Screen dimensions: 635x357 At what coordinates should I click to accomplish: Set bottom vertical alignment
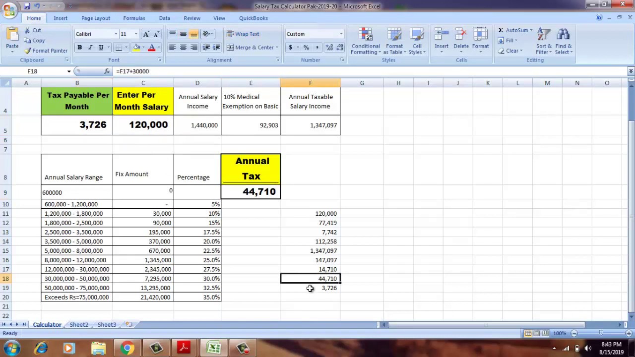click(x=194, y=34)
